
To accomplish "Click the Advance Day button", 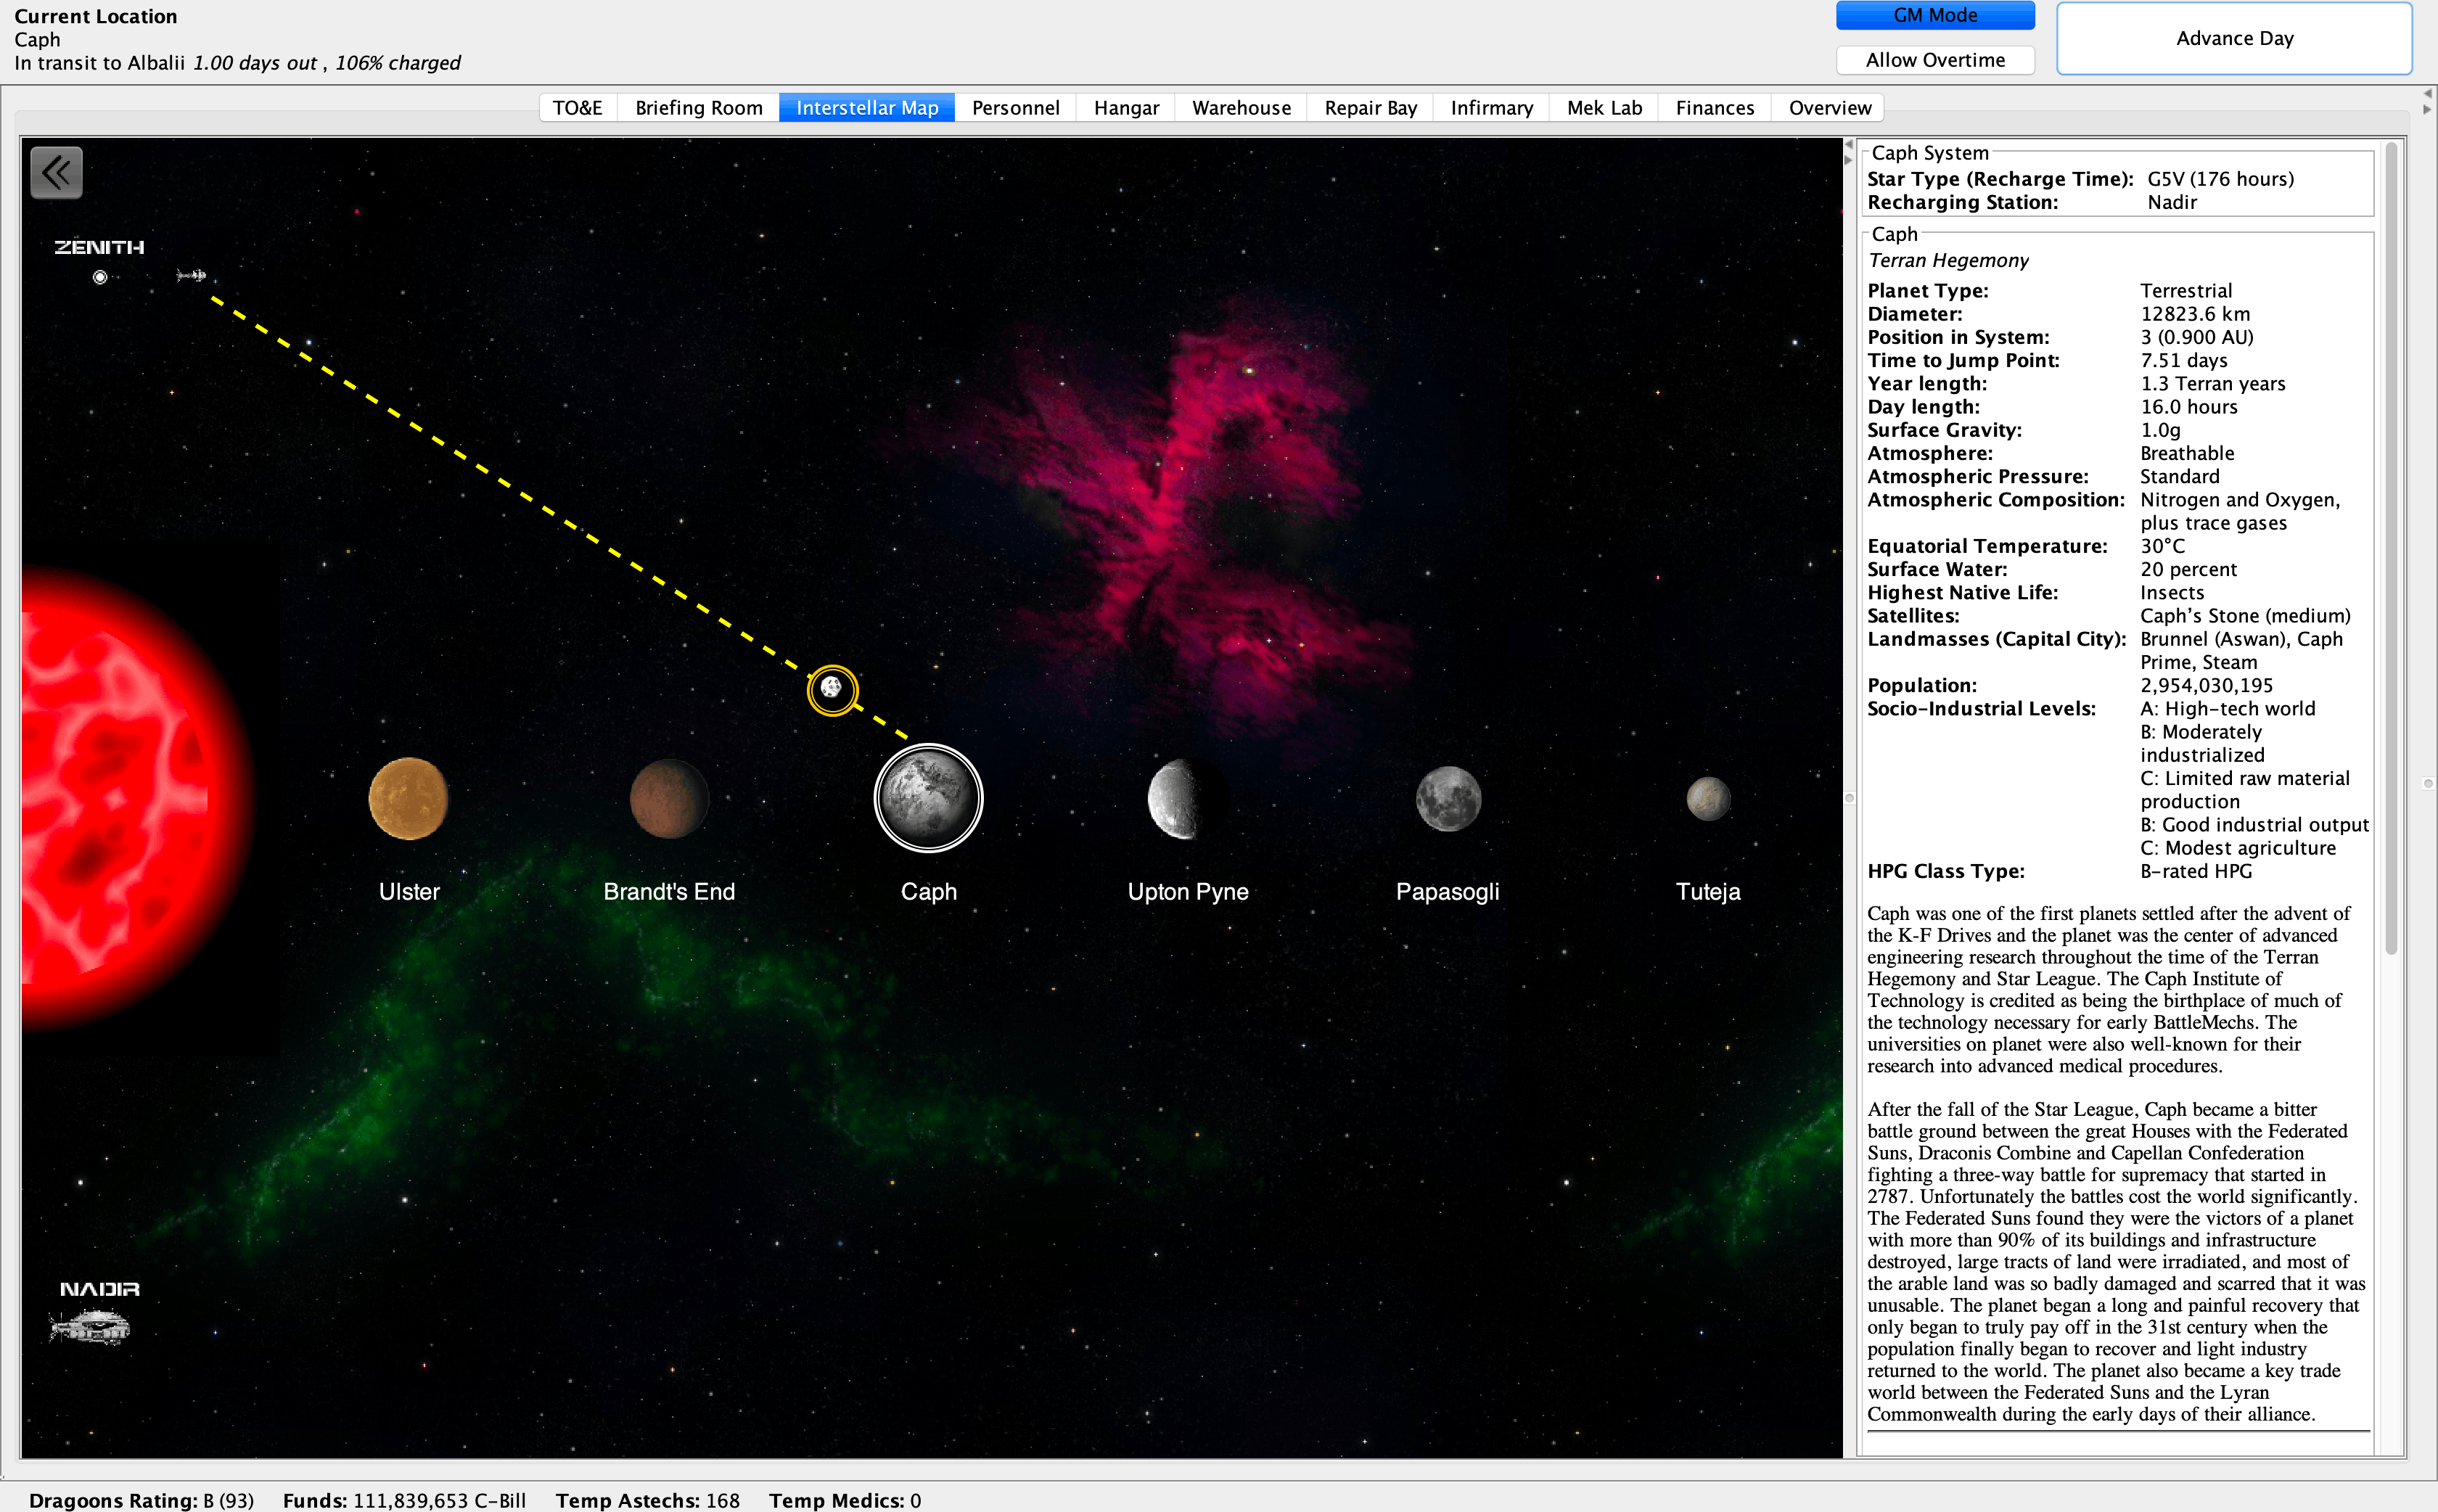I will click(2234, 38).
